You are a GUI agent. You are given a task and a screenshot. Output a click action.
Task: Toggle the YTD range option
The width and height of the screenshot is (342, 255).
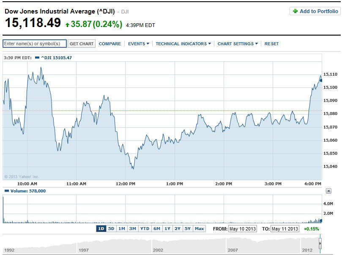coord(145,229)
